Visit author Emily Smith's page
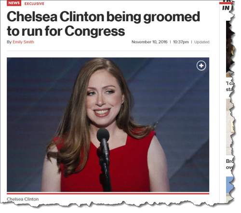 (23, 42)
